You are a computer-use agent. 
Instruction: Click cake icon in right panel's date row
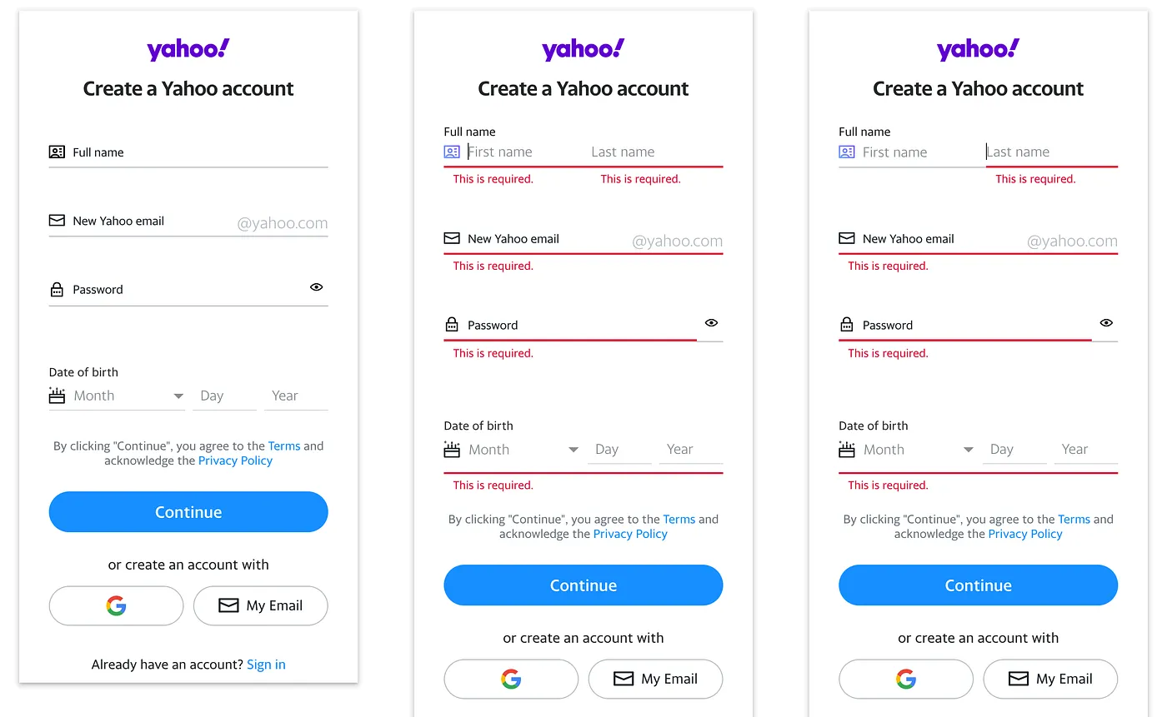tap(846, 450)
